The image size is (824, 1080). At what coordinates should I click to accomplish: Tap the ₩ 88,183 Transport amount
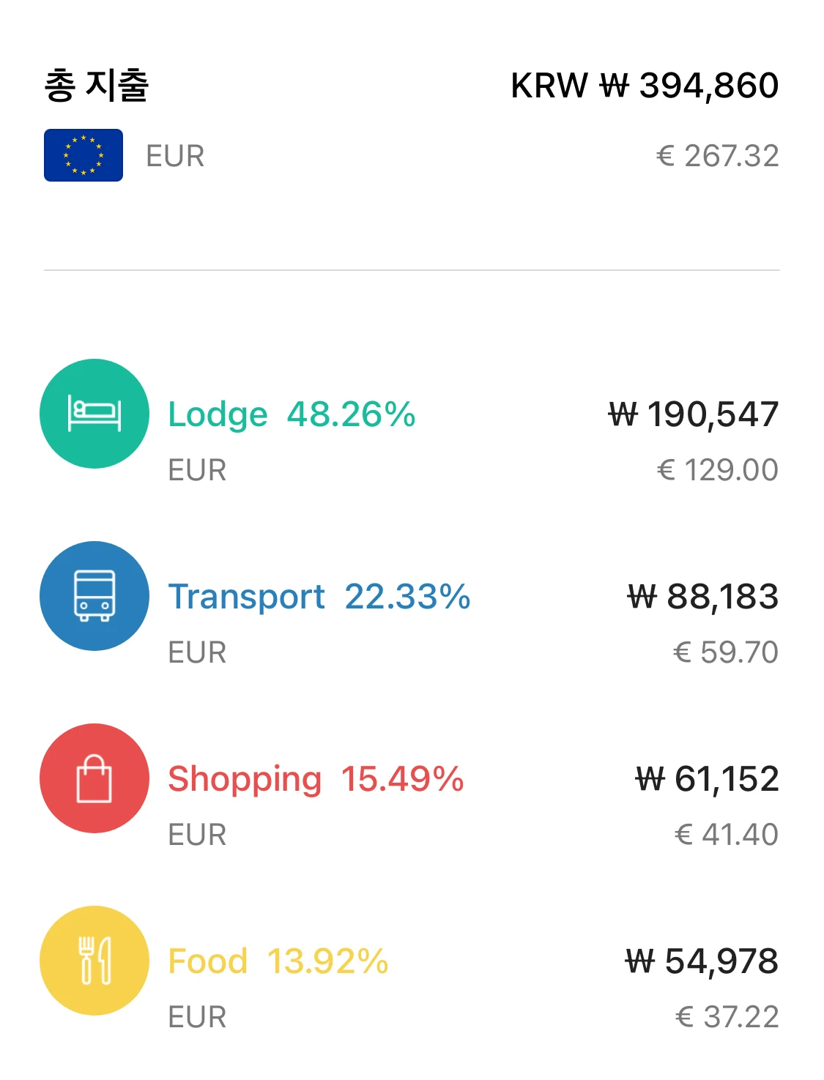pyautogui.click(x=703, y=597)
